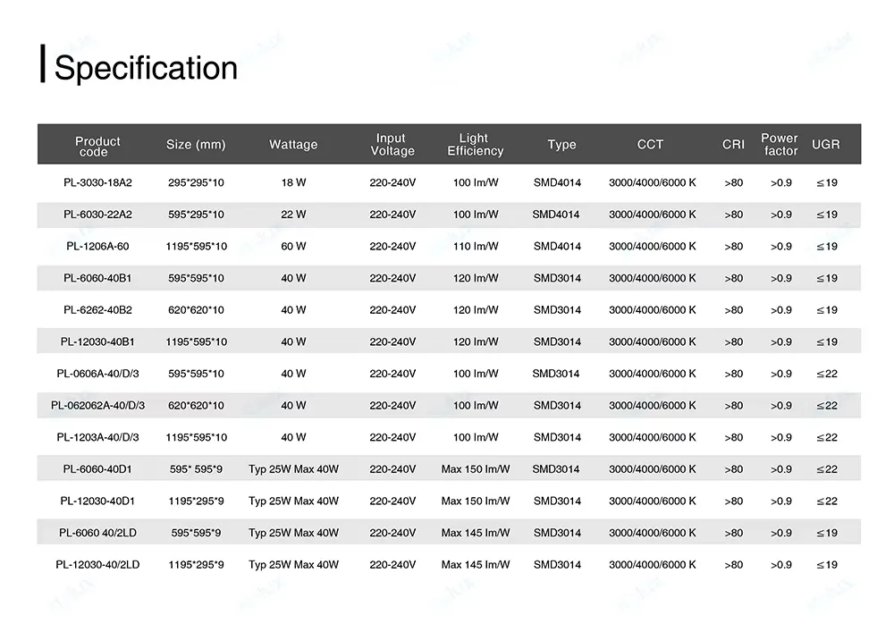
Task: Click the Specification page heading
Action: coord(146,69)
